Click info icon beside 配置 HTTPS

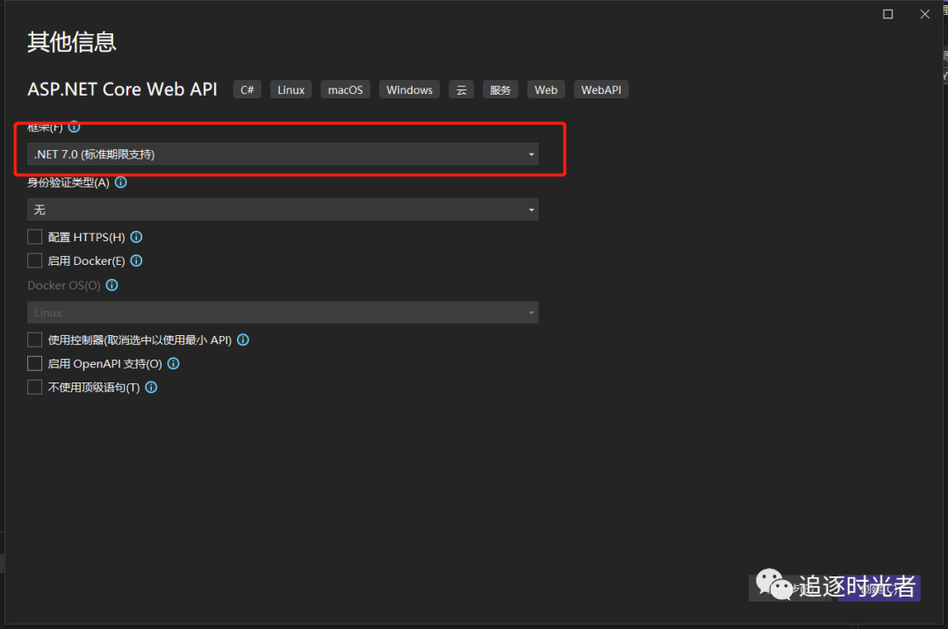137,237
